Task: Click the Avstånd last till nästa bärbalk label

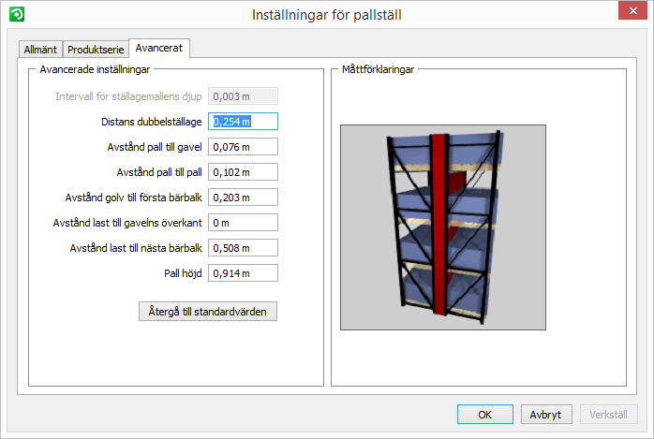Action: pyautogui.click(x=136, y=248)
